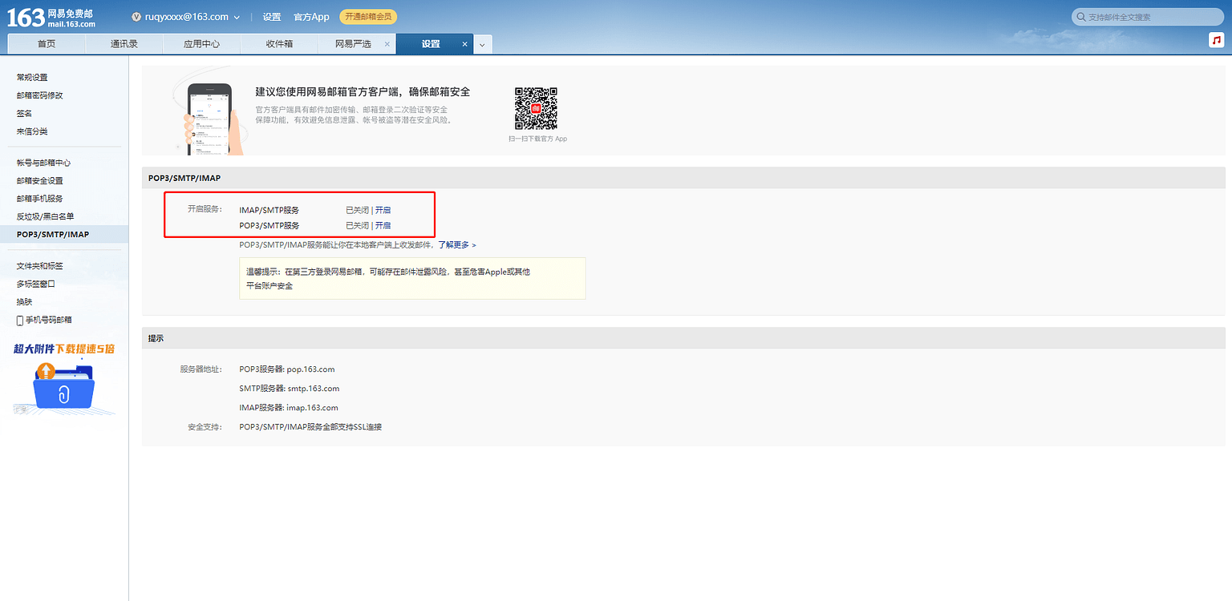Select the 网易严选 tab
This screenshot has height=601, width=1232.
[x=353, y=44]
